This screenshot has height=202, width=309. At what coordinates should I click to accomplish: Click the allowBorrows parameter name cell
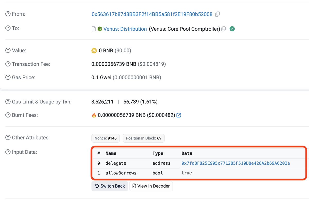point(121,173)
